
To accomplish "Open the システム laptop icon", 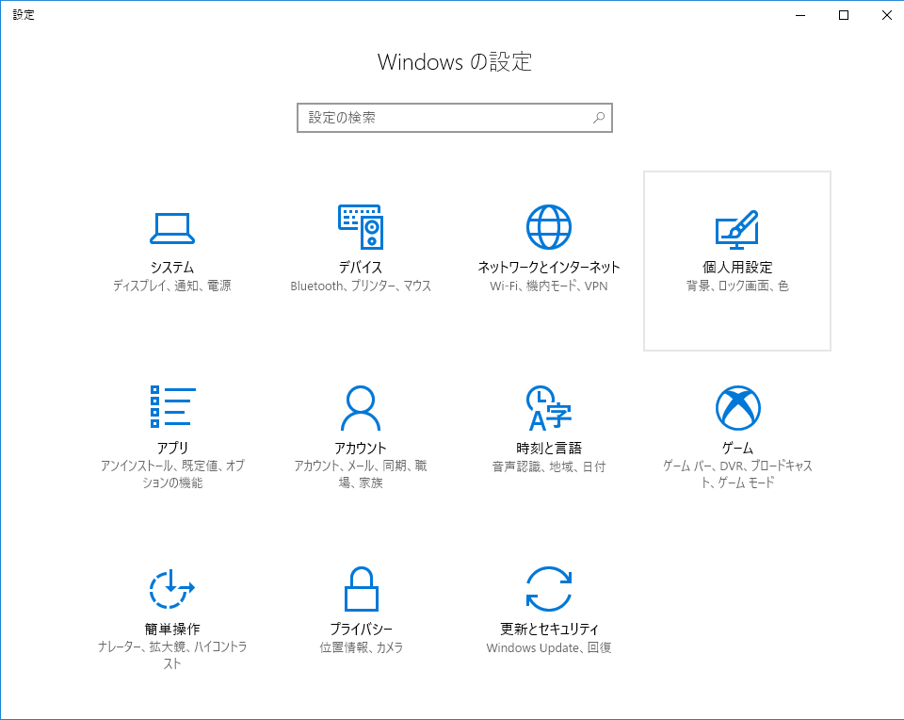I will [x=171, y=228].
